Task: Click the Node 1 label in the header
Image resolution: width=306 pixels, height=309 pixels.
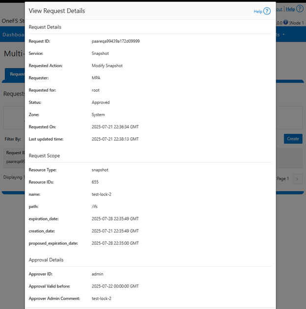Action: click(298, 23)
